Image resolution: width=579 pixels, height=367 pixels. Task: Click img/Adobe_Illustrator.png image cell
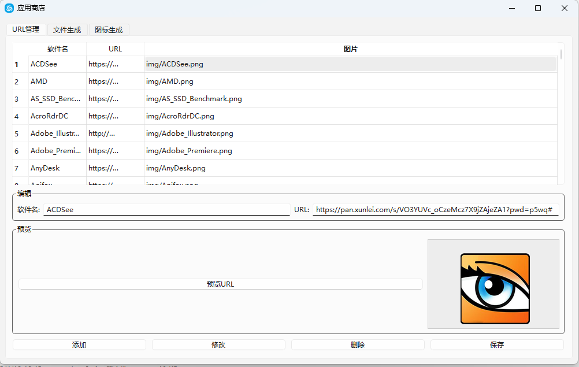(350, 134)
